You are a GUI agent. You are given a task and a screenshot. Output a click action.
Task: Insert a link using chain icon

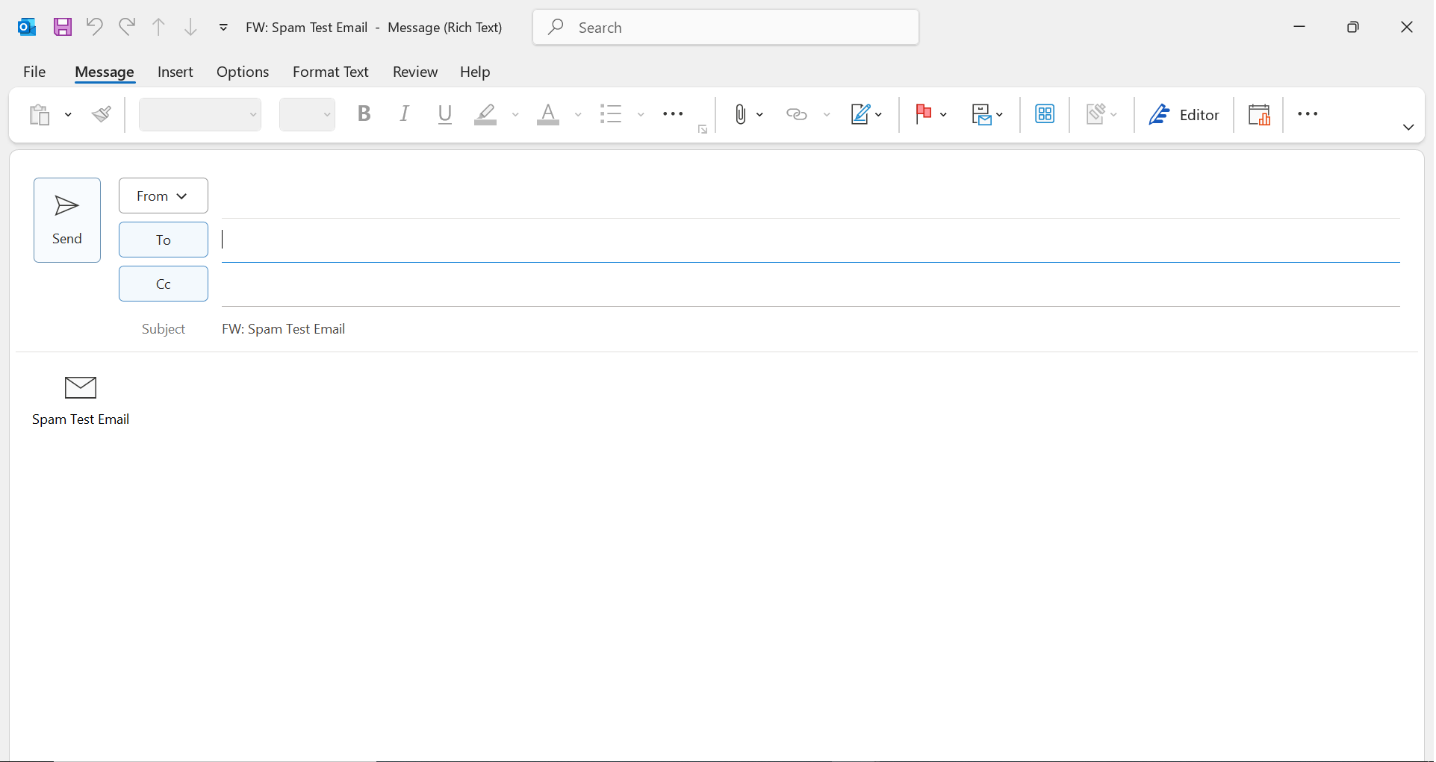[797, 114]
